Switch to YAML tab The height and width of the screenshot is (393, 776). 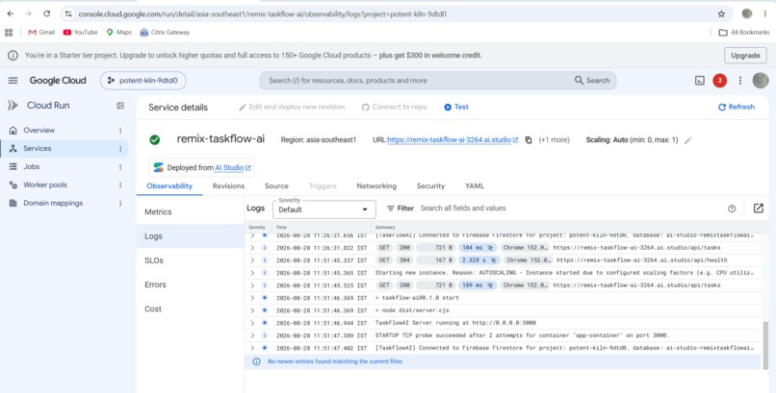click(x=474, y=186)
